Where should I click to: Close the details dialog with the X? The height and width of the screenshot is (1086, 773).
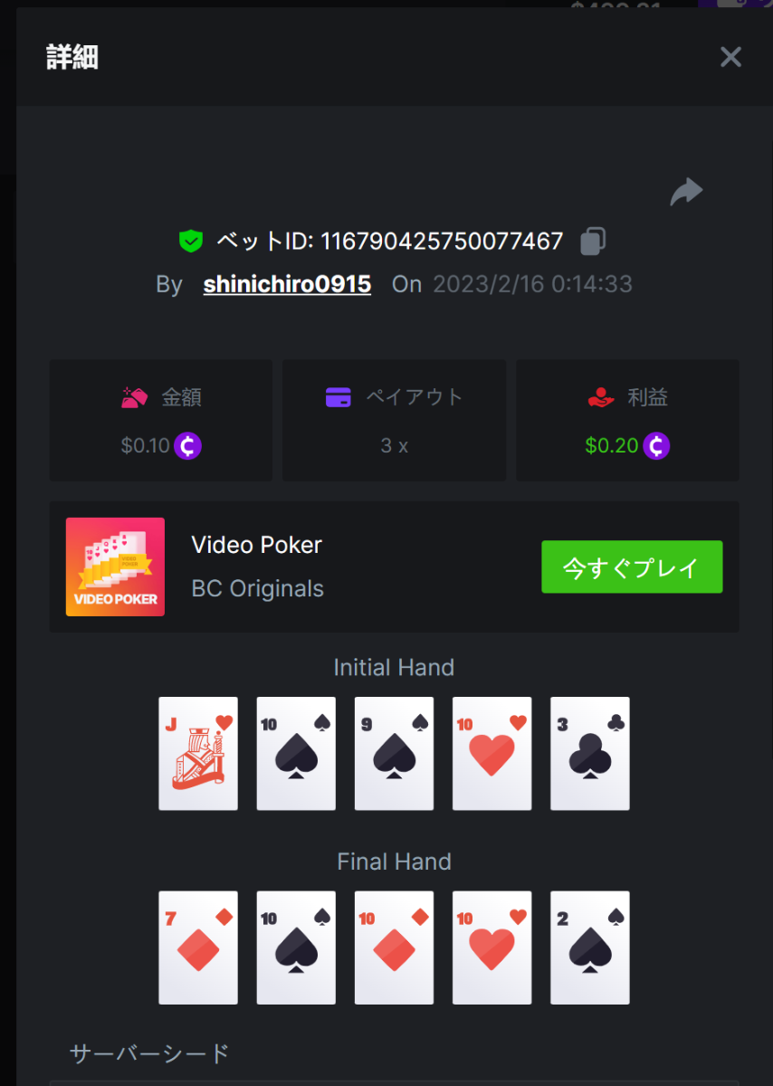pos(730,57)
